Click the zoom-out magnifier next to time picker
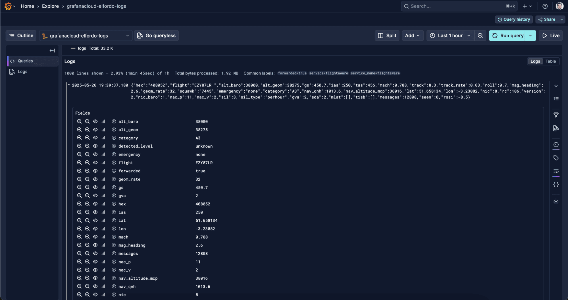The image size is (568, 300). [x=480, y=36]
